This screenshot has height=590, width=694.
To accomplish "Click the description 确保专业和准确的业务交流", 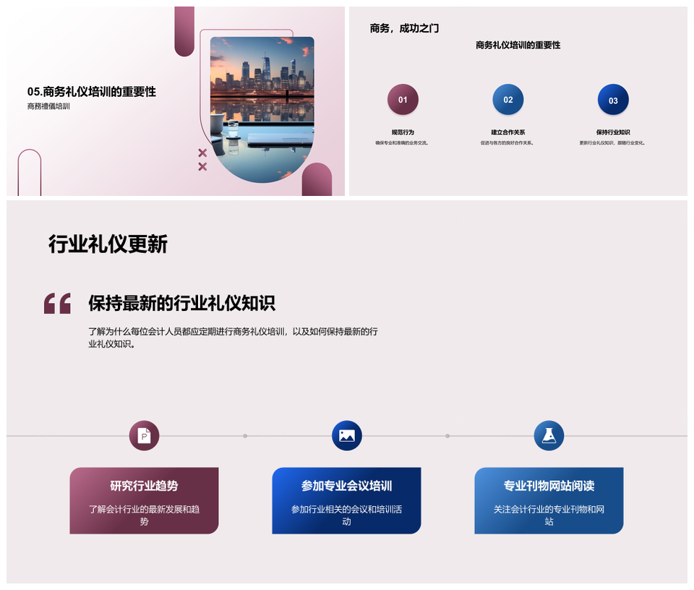I will pos(402,143).
